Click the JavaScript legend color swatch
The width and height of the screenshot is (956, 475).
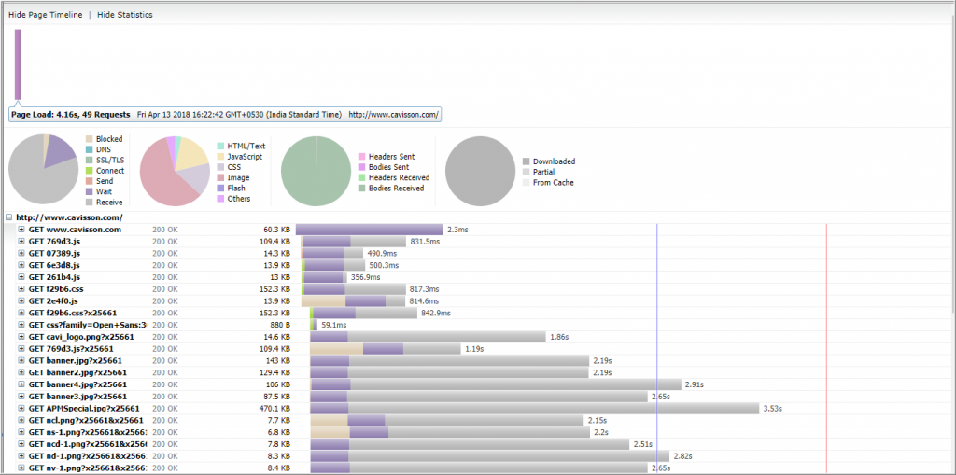(220, 157)
